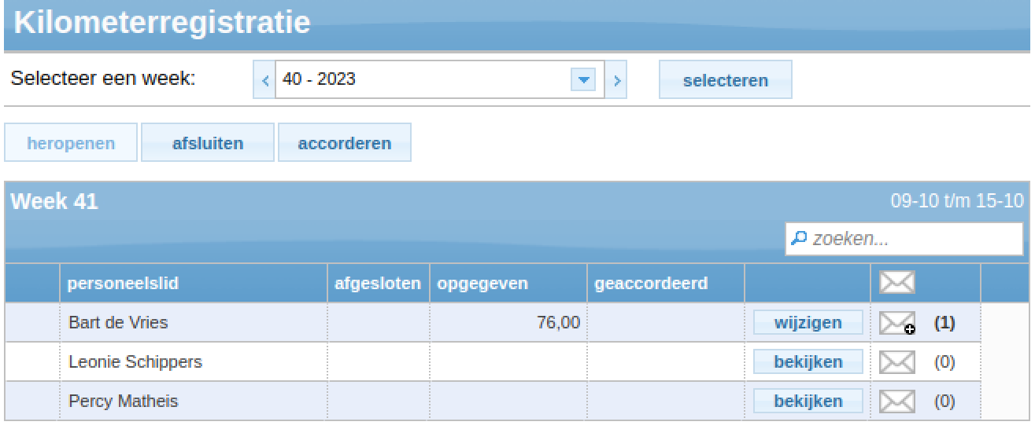Click bekijken for Leonie Schippers

click(x=808, y=362)
